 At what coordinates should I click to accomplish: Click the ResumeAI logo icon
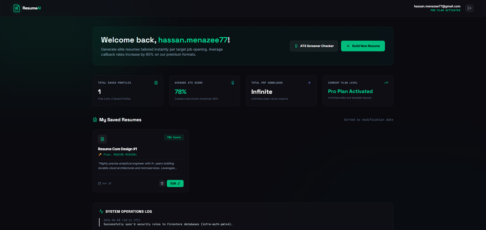(17, 8)
